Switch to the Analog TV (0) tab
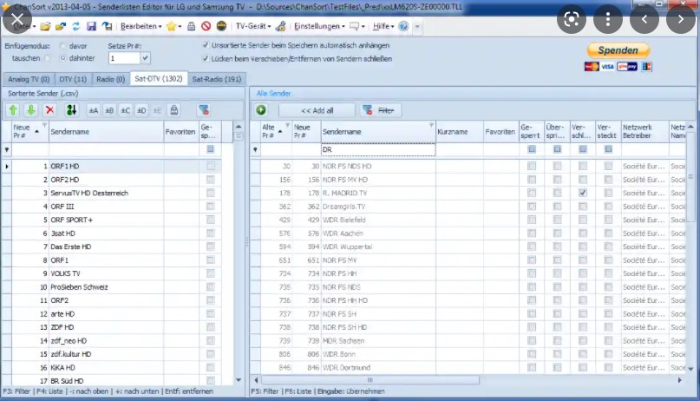700x401 pixels. click(29, 79)
